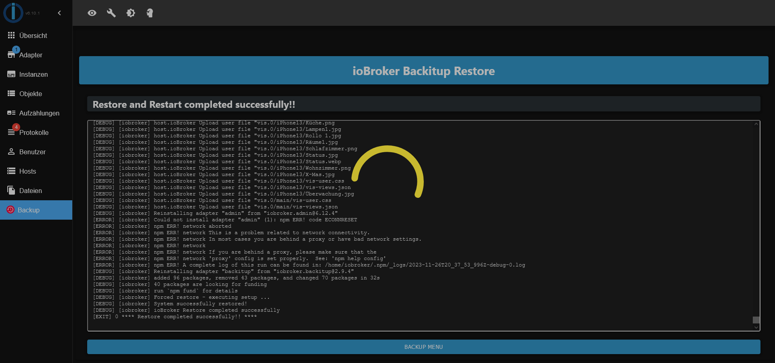Click the Adapter store icon with badge
Screen dimensions: 775x363
pos(12,54)
